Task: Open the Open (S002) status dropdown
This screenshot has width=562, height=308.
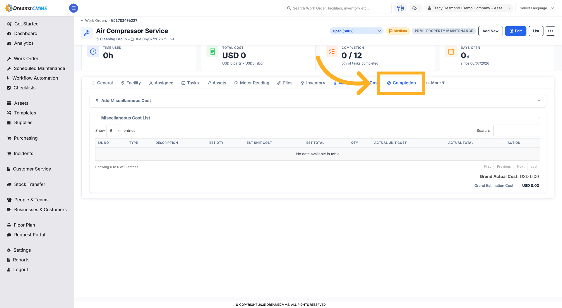Action: point(357,31)
